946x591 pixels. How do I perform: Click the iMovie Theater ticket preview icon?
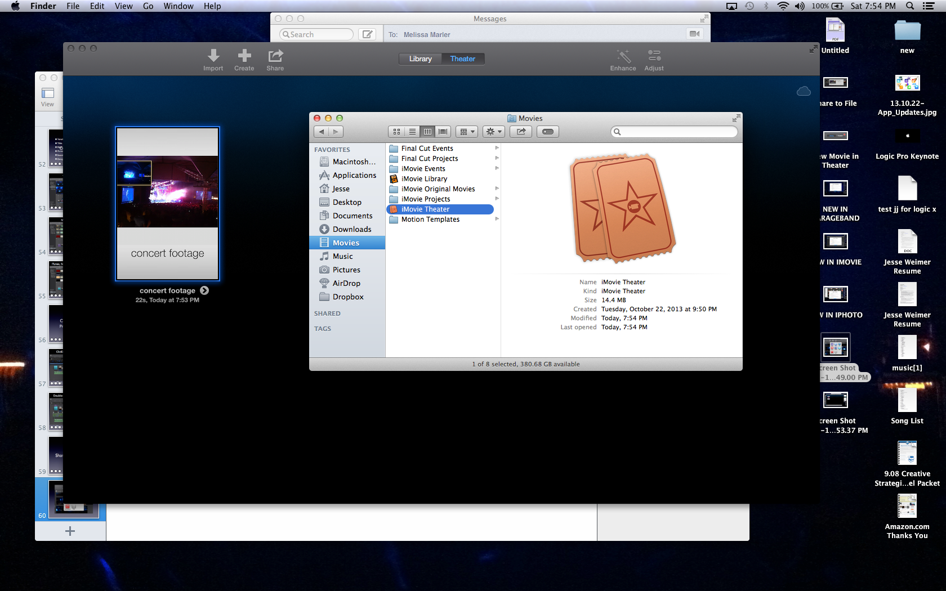coord(622,208)
